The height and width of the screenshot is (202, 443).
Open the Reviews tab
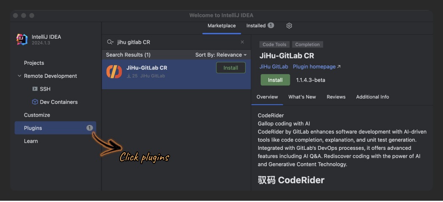coord(336,97)
